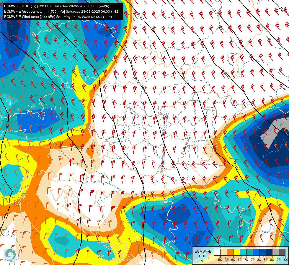Screen dimensions: 289x265
Task: Click the 3100 geopotential contour label
Action: click(x=215, y=12)
